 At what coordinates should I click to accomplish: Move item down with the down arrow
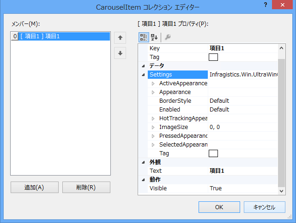[120, 53]
